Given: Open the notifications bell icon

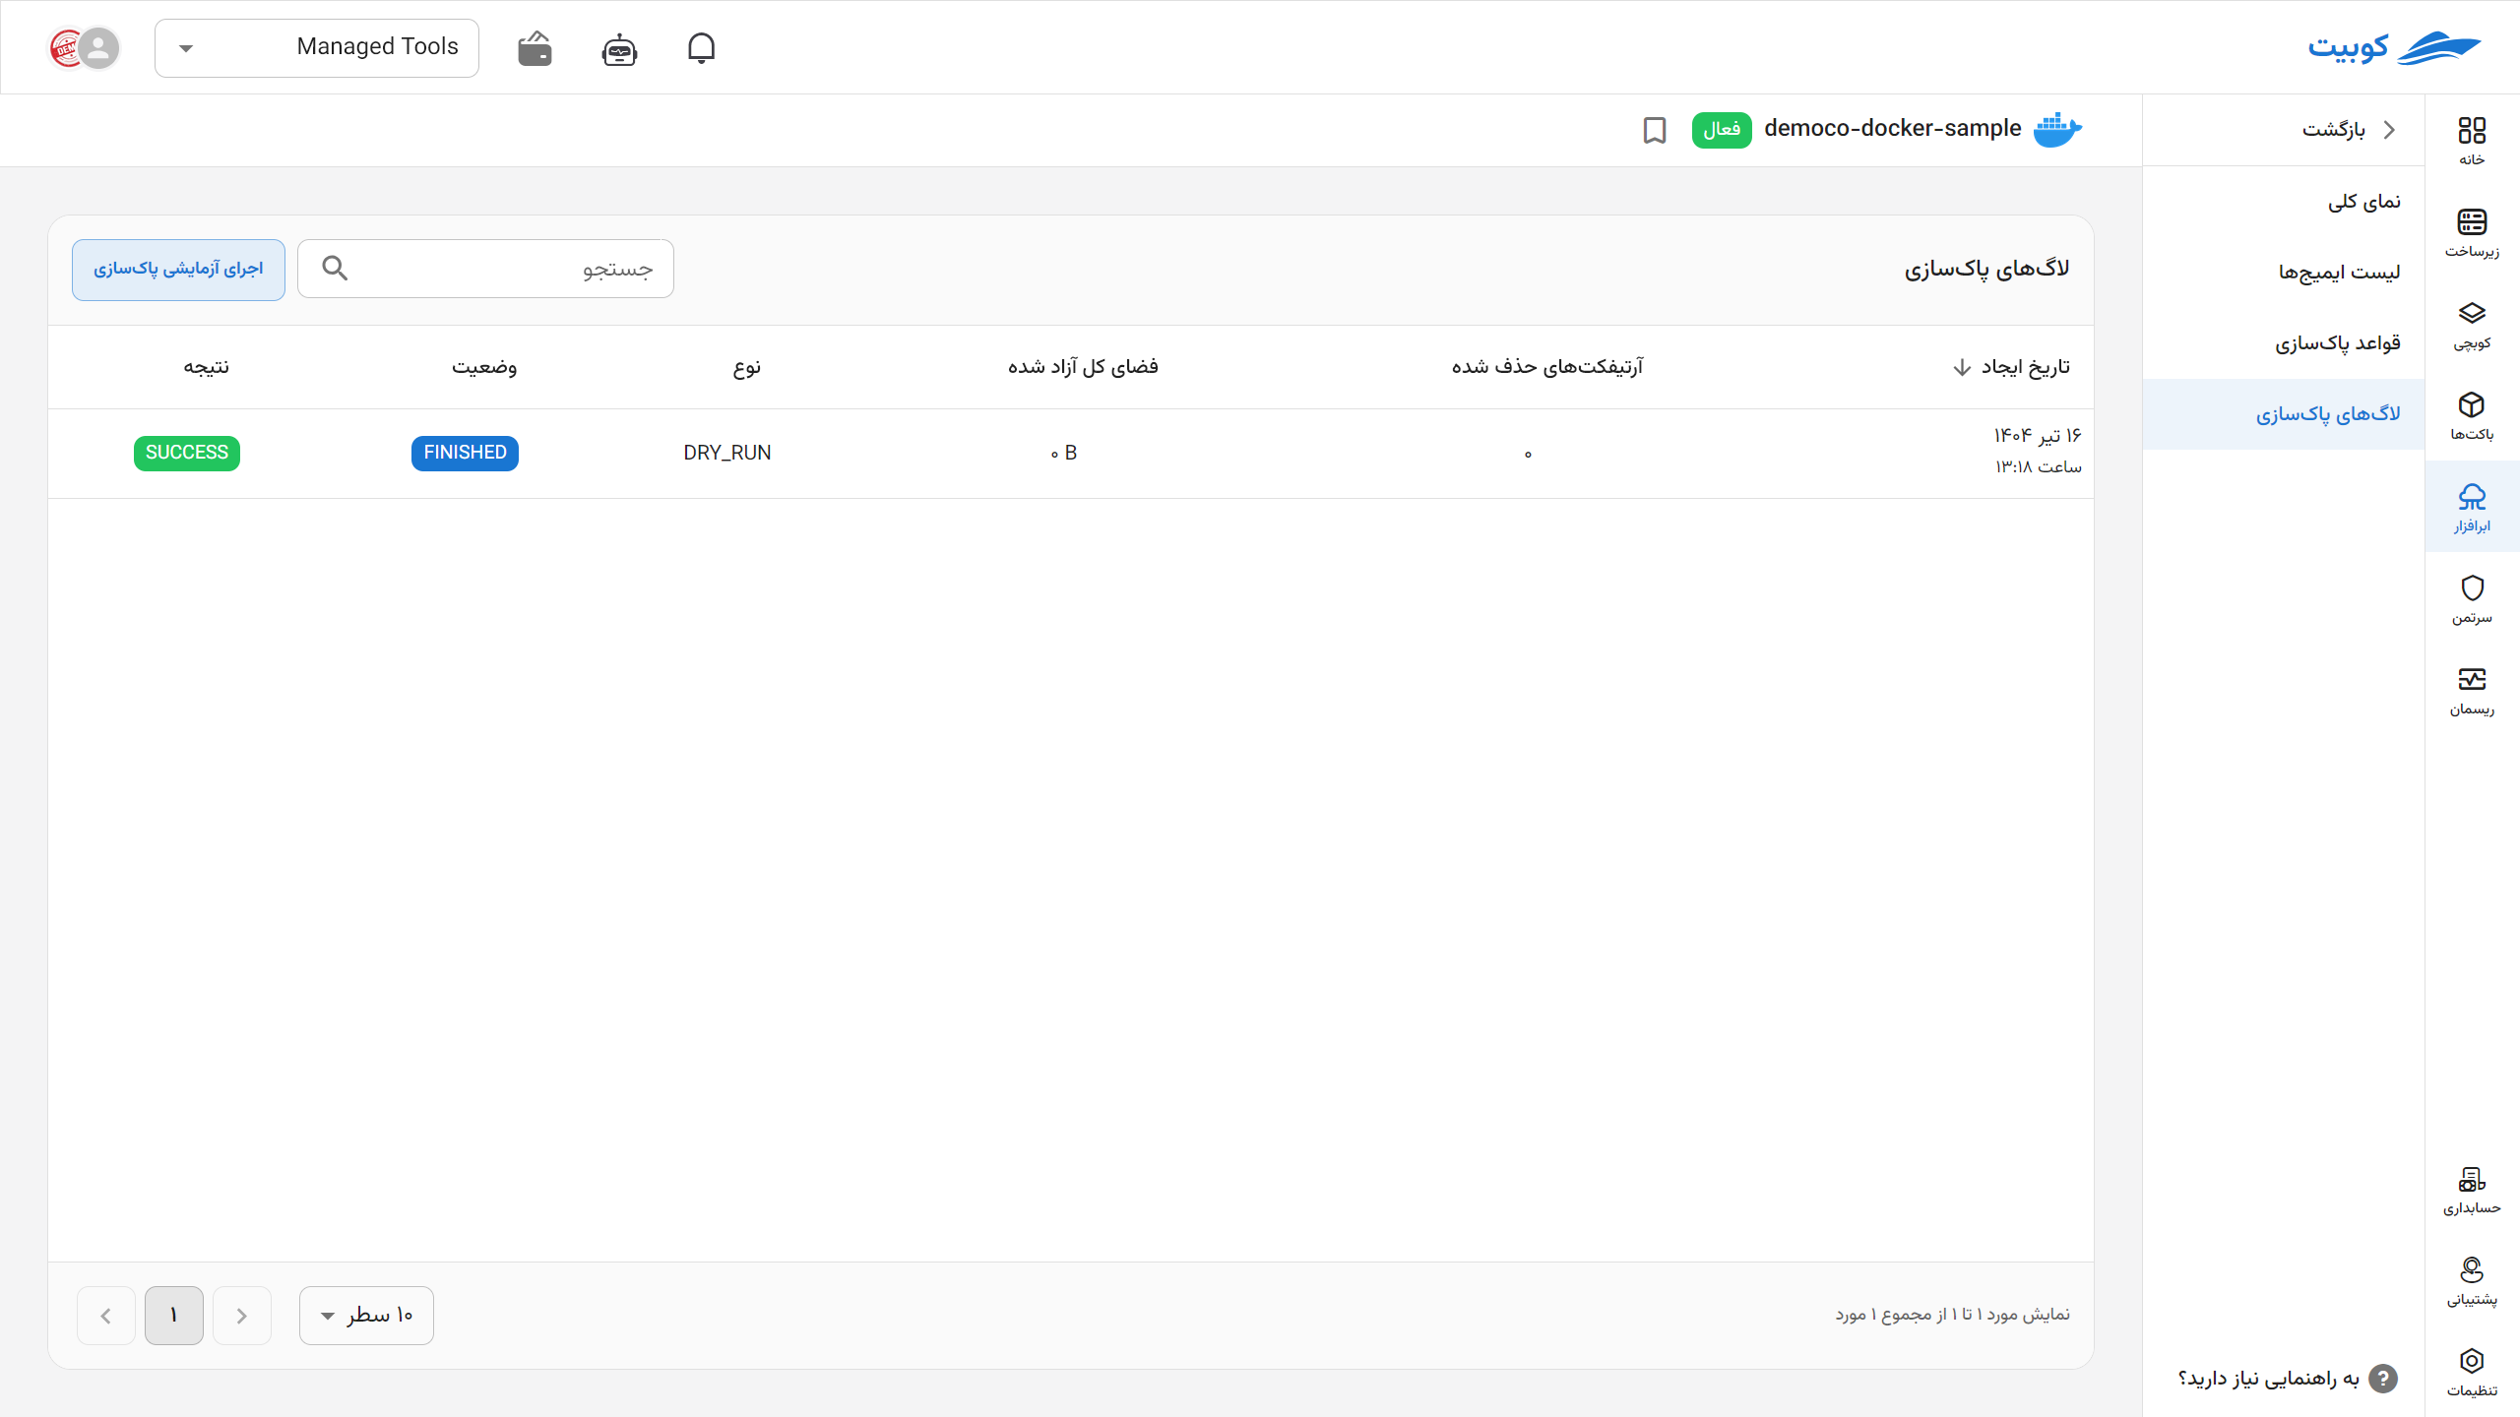Looking at the screenshot, I should tap(701, 48).
